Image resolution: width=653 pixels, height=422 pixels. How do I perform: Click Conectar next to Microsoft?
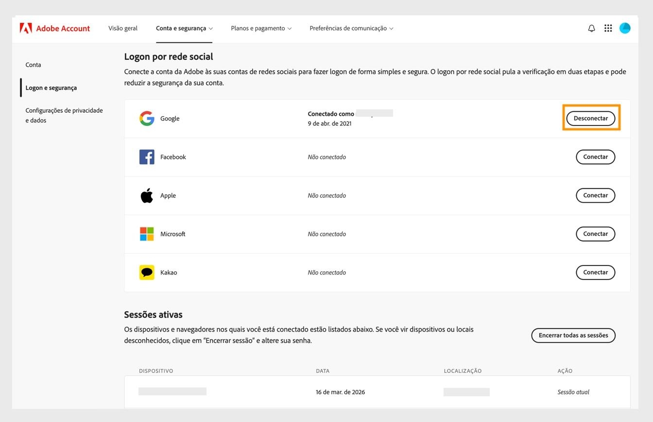click(x=595, y=233)
